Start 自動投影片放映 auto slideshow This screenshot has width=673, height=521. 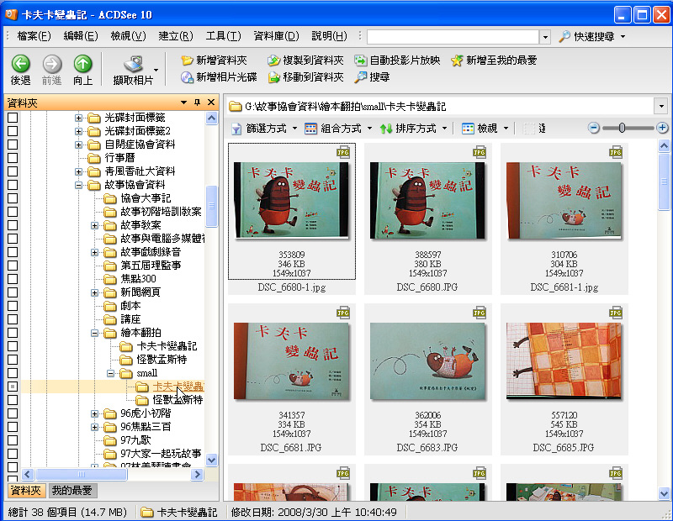pos(397,60)
